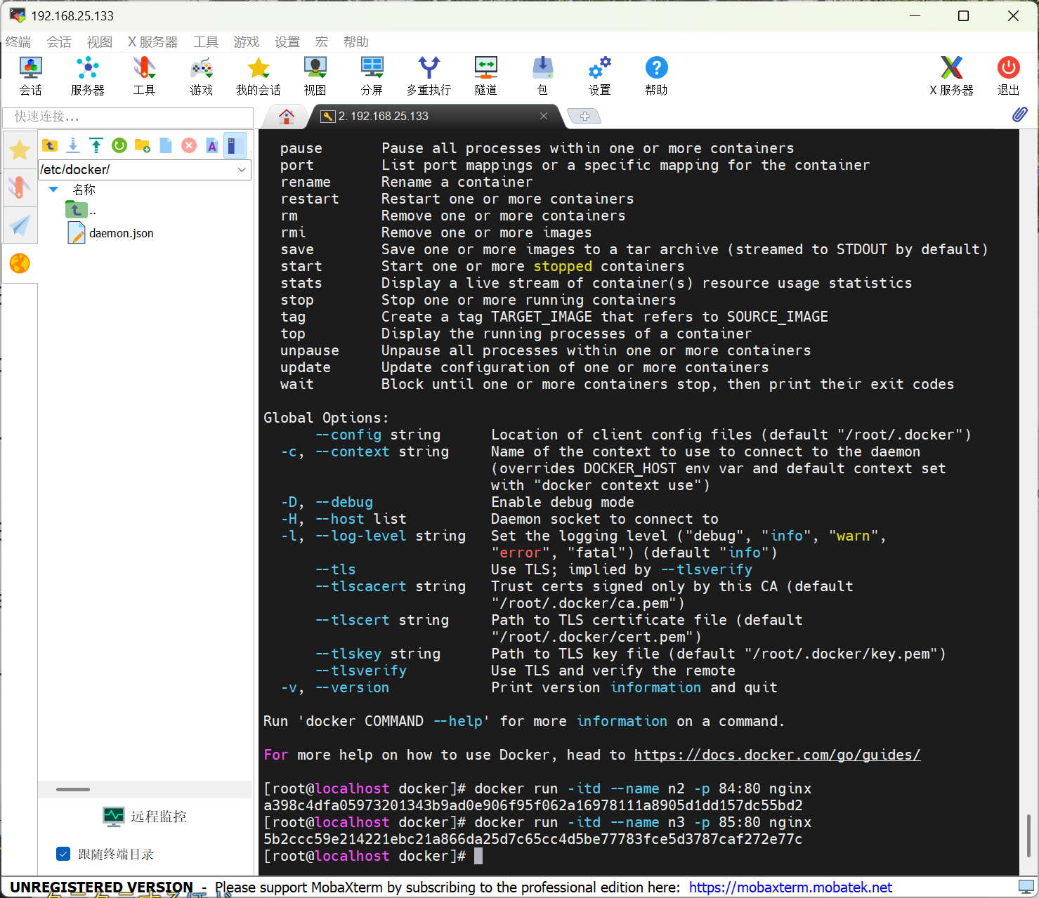The image size is (1039, 898).
Task: Click the monitor icon in status bar
Action: [x=1026, y=887]
